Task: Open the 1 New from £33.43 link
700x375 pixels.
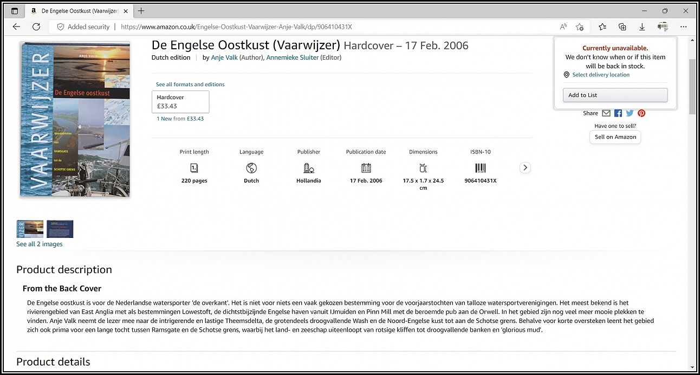Action: click(180, 119)
